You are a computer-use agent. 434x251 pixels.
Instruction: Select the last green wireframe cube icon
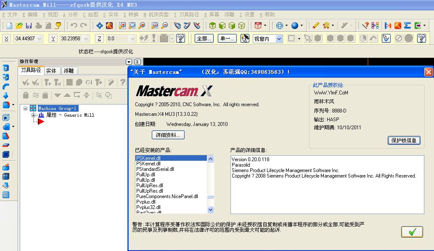point(242,26)
